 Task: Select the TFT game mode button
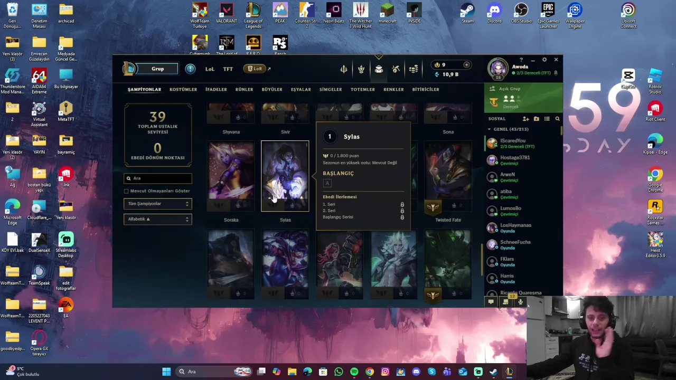tap(228, 69)
